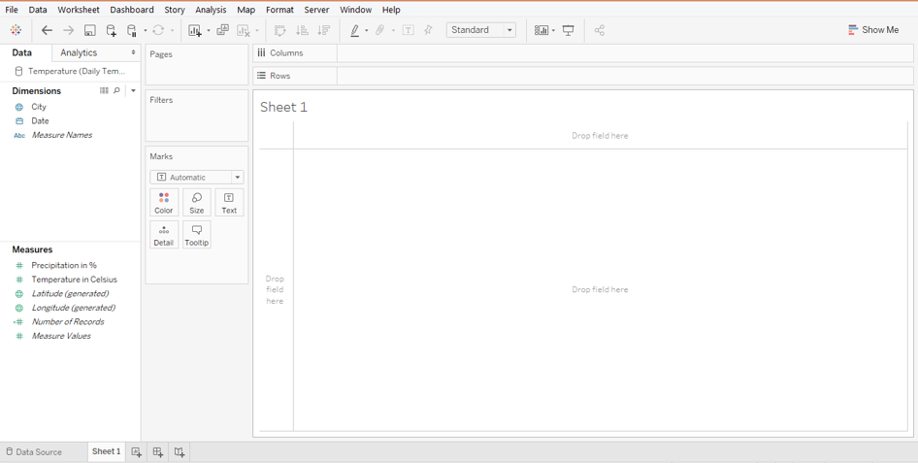Open the Server menu
This screenshot has width=918, height=463.
pos(316,10)
